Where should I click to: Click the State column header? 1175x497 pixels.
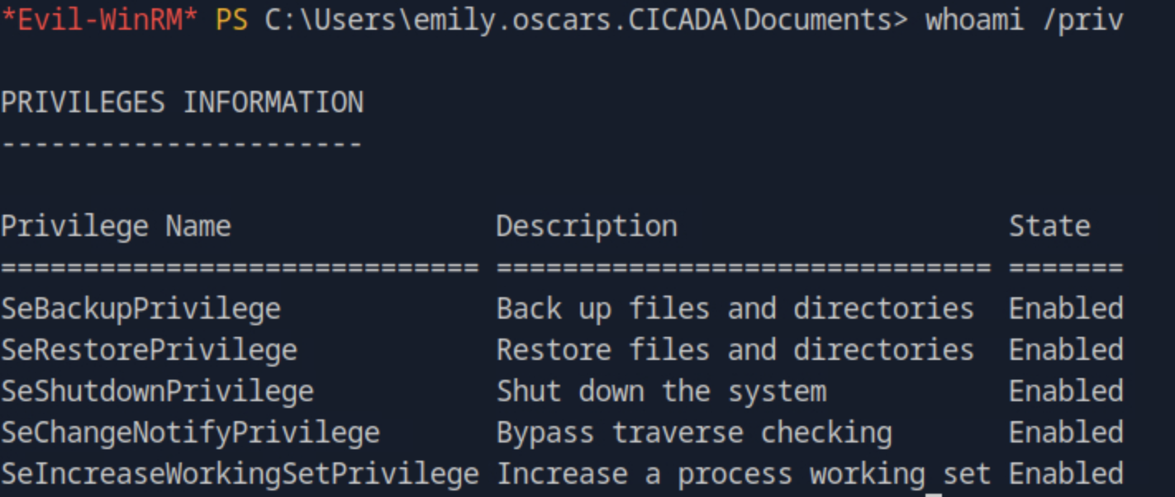(1049, 226)
